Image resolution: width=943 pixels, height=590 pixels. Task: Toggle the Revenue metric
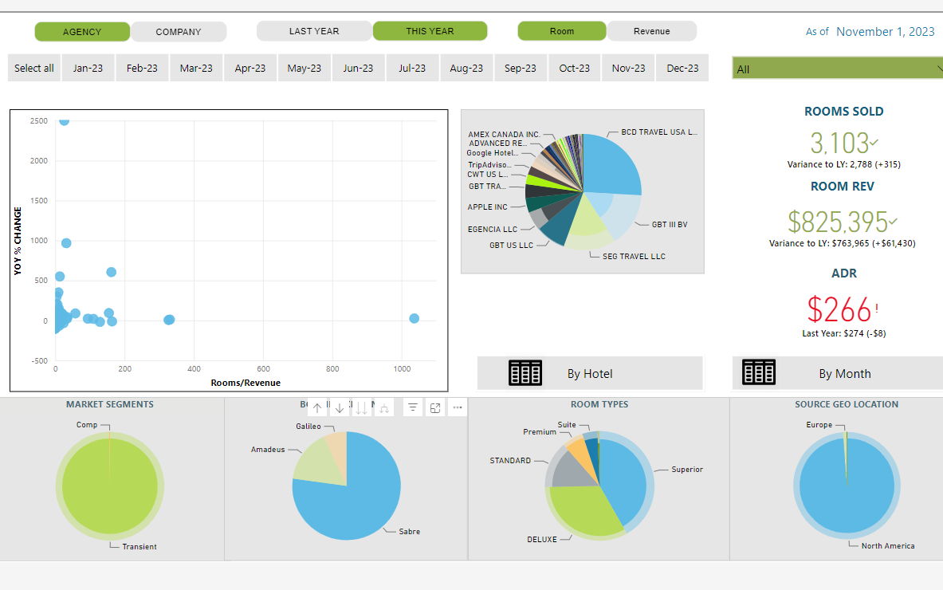click(652, 31)
